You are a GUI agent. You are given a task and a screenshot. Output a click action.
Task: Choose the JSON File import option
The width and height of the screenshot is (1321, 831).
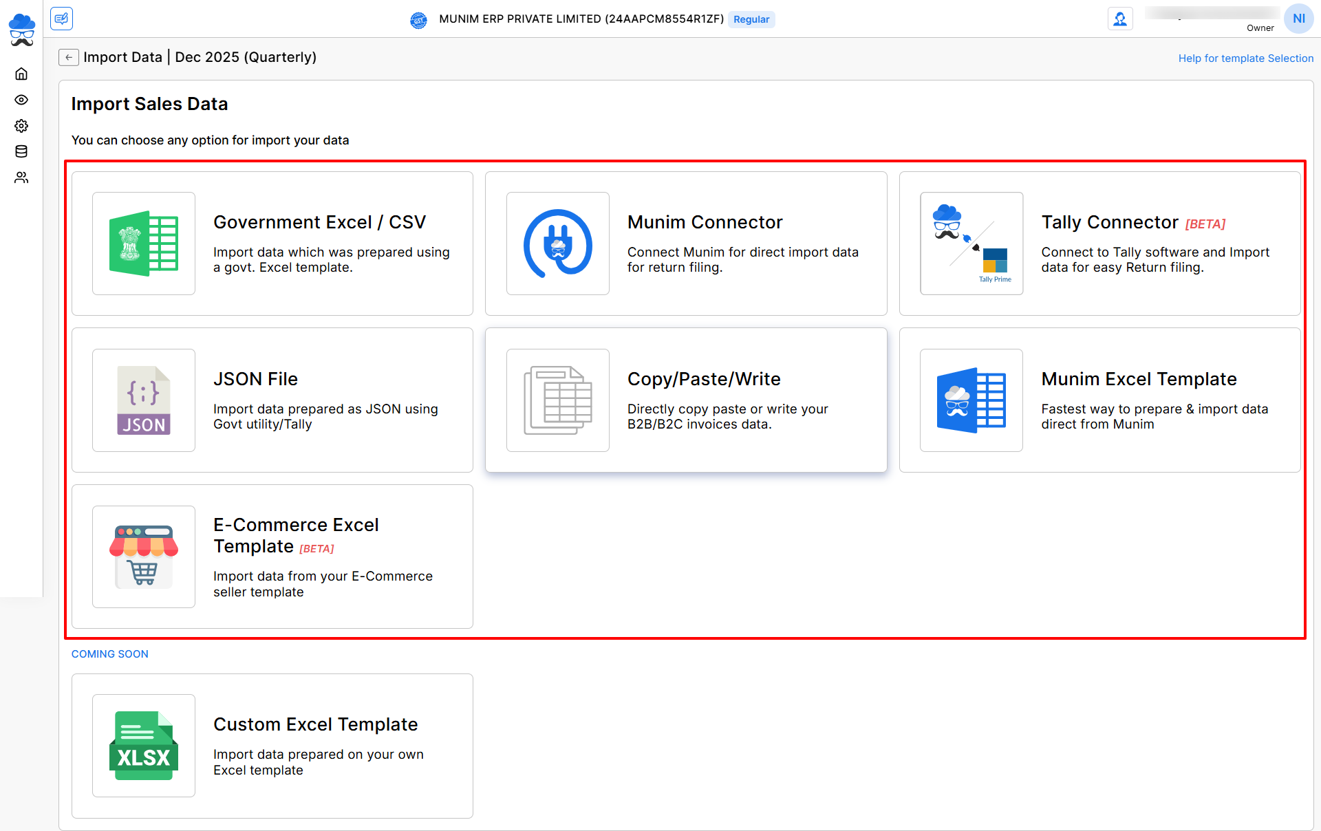[x=272, y=400]
